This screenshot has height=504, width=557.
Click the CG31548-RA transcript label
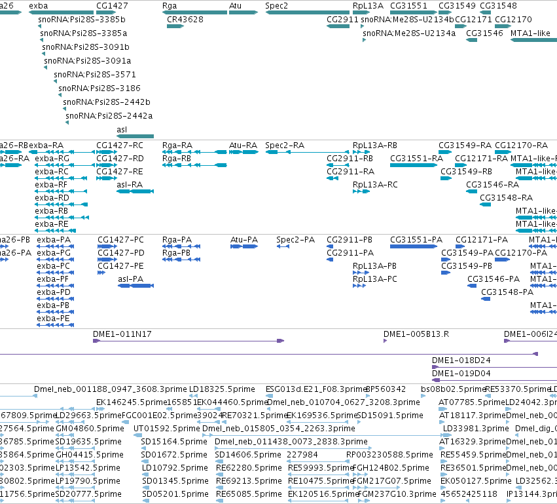tap(506, 198)
